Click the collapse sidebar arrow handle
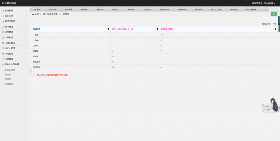The height and width of the screenshot is (141, 280). tap(30, 71)
